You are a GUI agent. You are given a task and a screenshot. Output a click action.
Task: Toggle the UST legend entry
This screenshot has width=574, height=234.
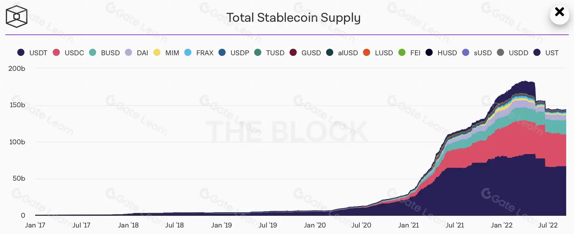[x=546, y=53]
